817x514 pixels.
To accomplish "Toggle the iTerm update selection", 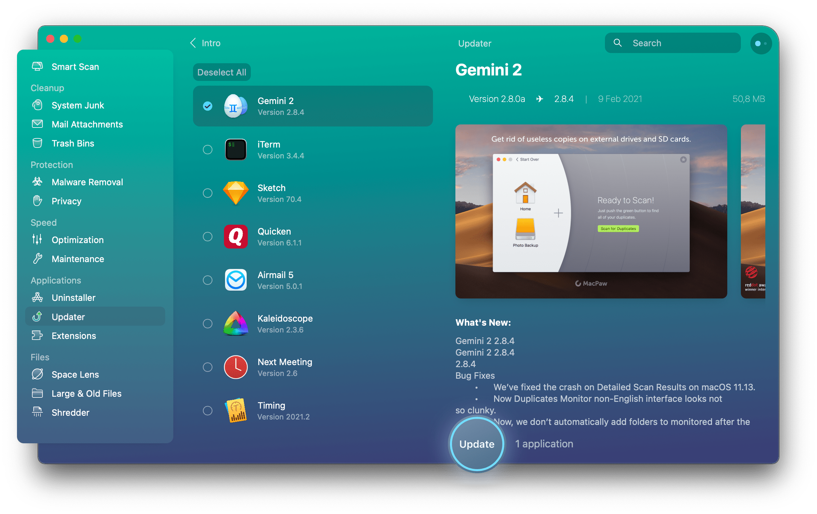I will tap(207, 150).
